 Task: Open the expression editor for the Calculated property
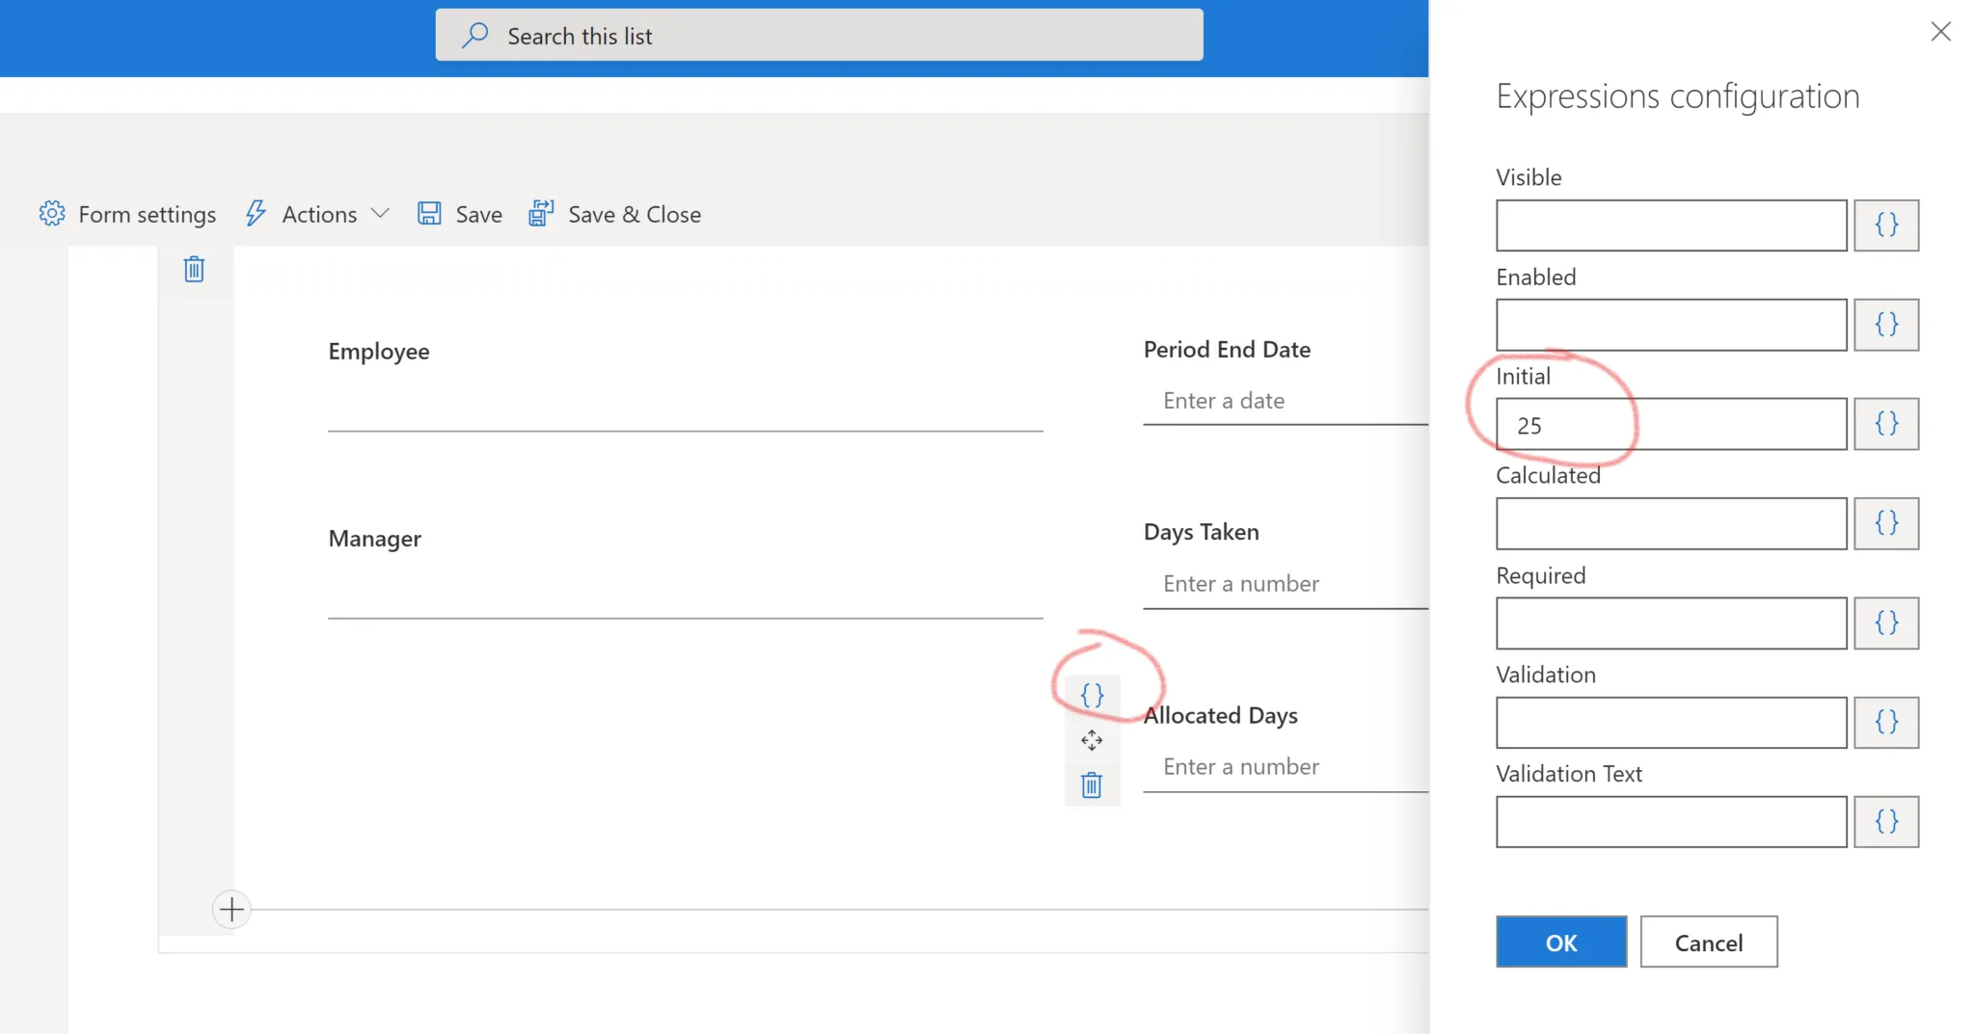point(1886,523)
